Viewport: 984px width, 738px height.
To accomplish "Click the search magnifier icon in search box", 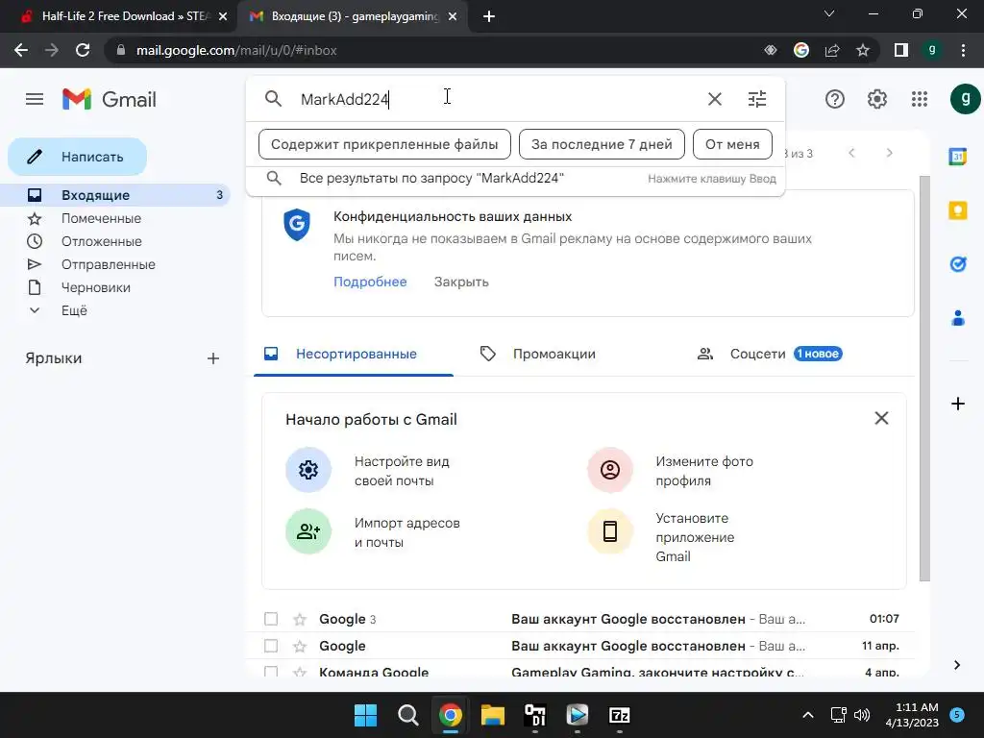I will click(x=273, y=99).
